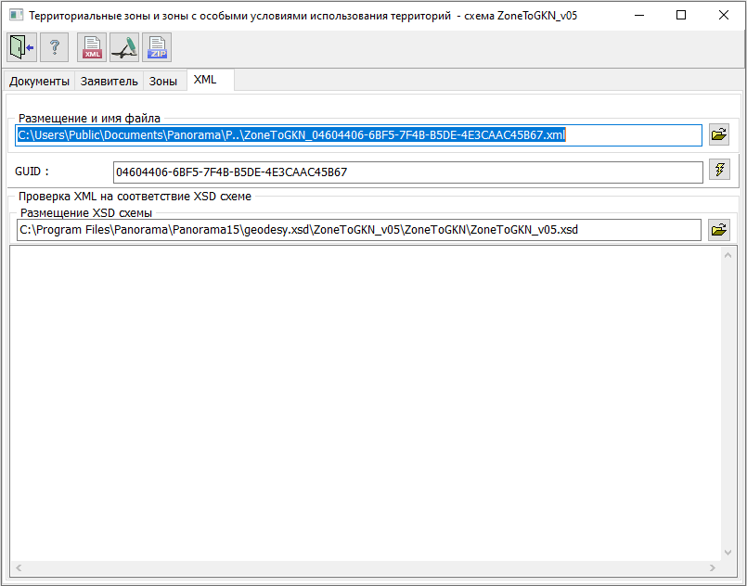
Task: Click the exit door icon
Action: point(21,47)
